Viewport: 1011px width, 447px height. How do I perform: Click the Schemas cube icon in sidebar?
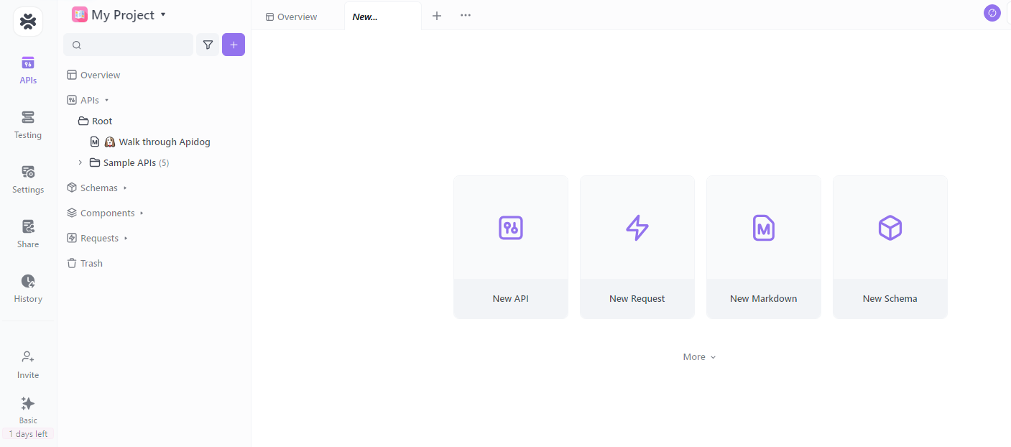tap(72, 188)
